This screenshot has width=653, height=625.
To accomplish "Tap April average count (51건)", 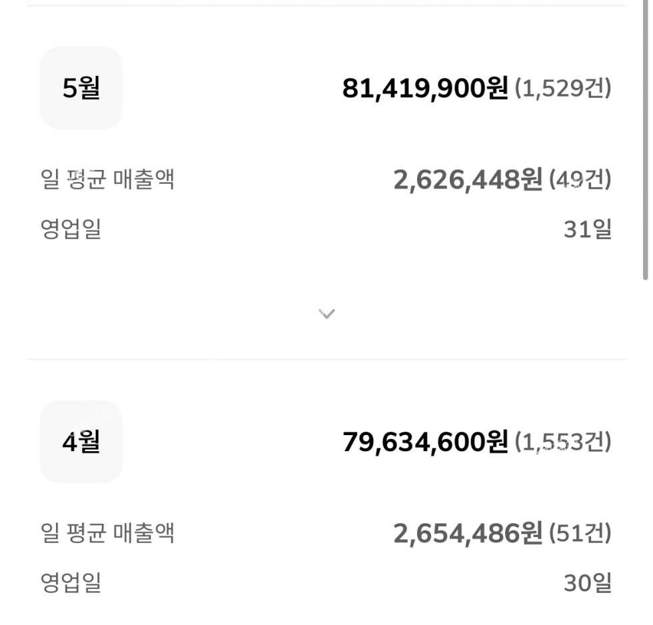I will [x=580, y=534].
